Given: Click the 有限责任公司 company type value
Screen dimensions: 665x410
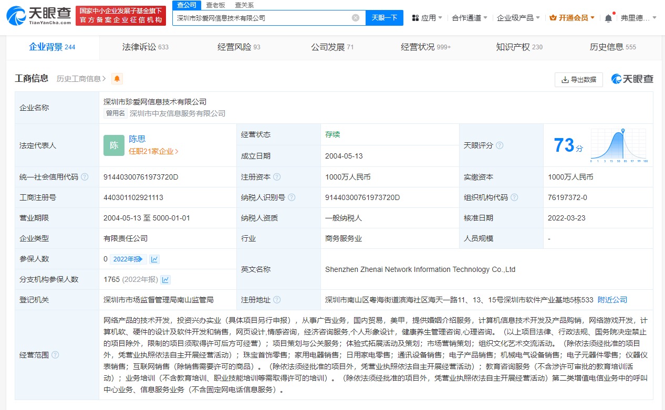Looking at the screenshot, I should (x=126, y=238).
